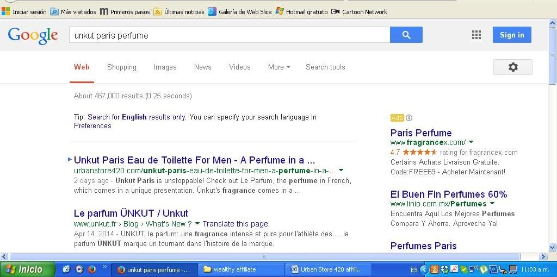Image resolution: width=557 pixels, height=277 pixels.
Task: Open Preferences link in tip
Action: [x=92, y=126]
